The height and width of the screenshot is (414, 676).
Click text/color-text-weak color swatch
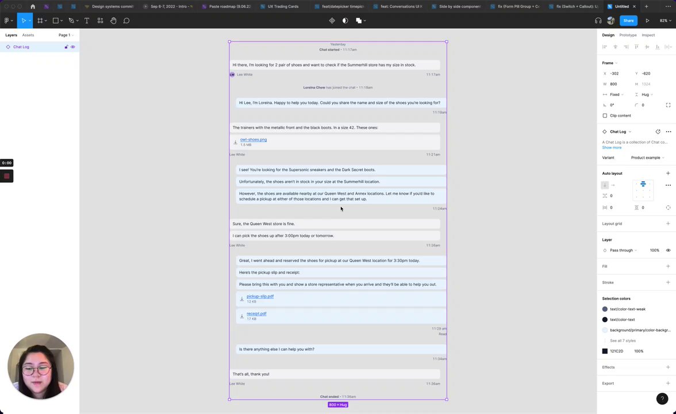pos(605,309)
